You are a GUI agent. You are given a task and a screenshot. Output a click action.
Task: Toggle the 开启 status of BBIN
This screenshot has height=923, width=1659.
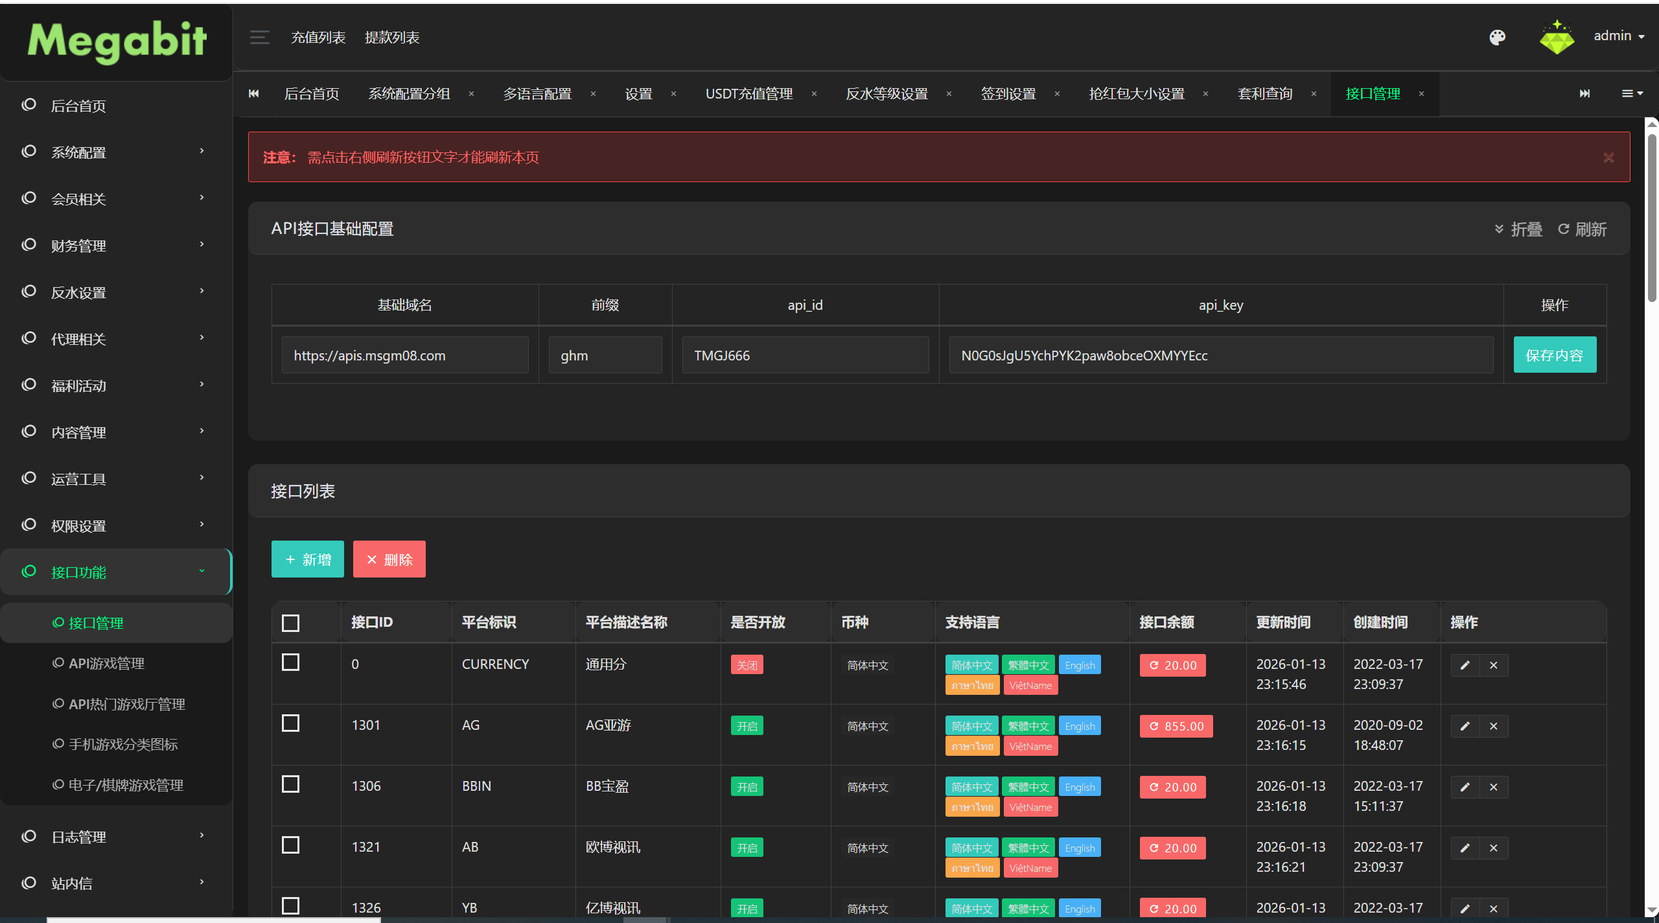(x=747, y=787)
